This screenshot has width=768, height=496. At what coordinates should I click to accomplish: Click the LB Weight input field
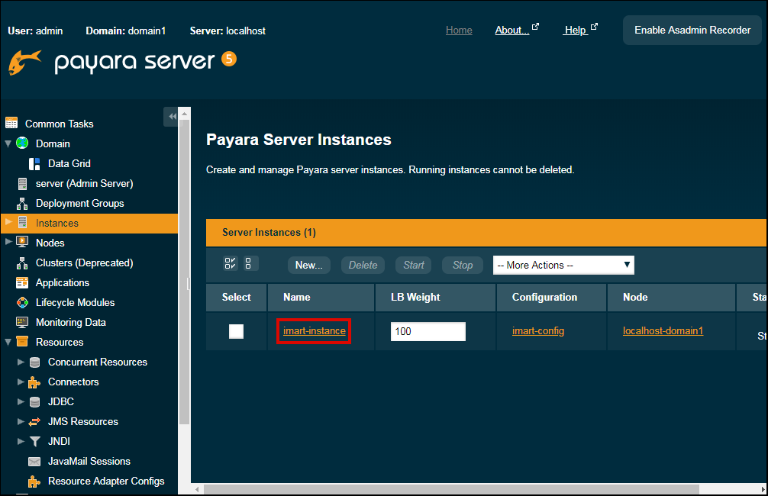(x=428, y=332)
